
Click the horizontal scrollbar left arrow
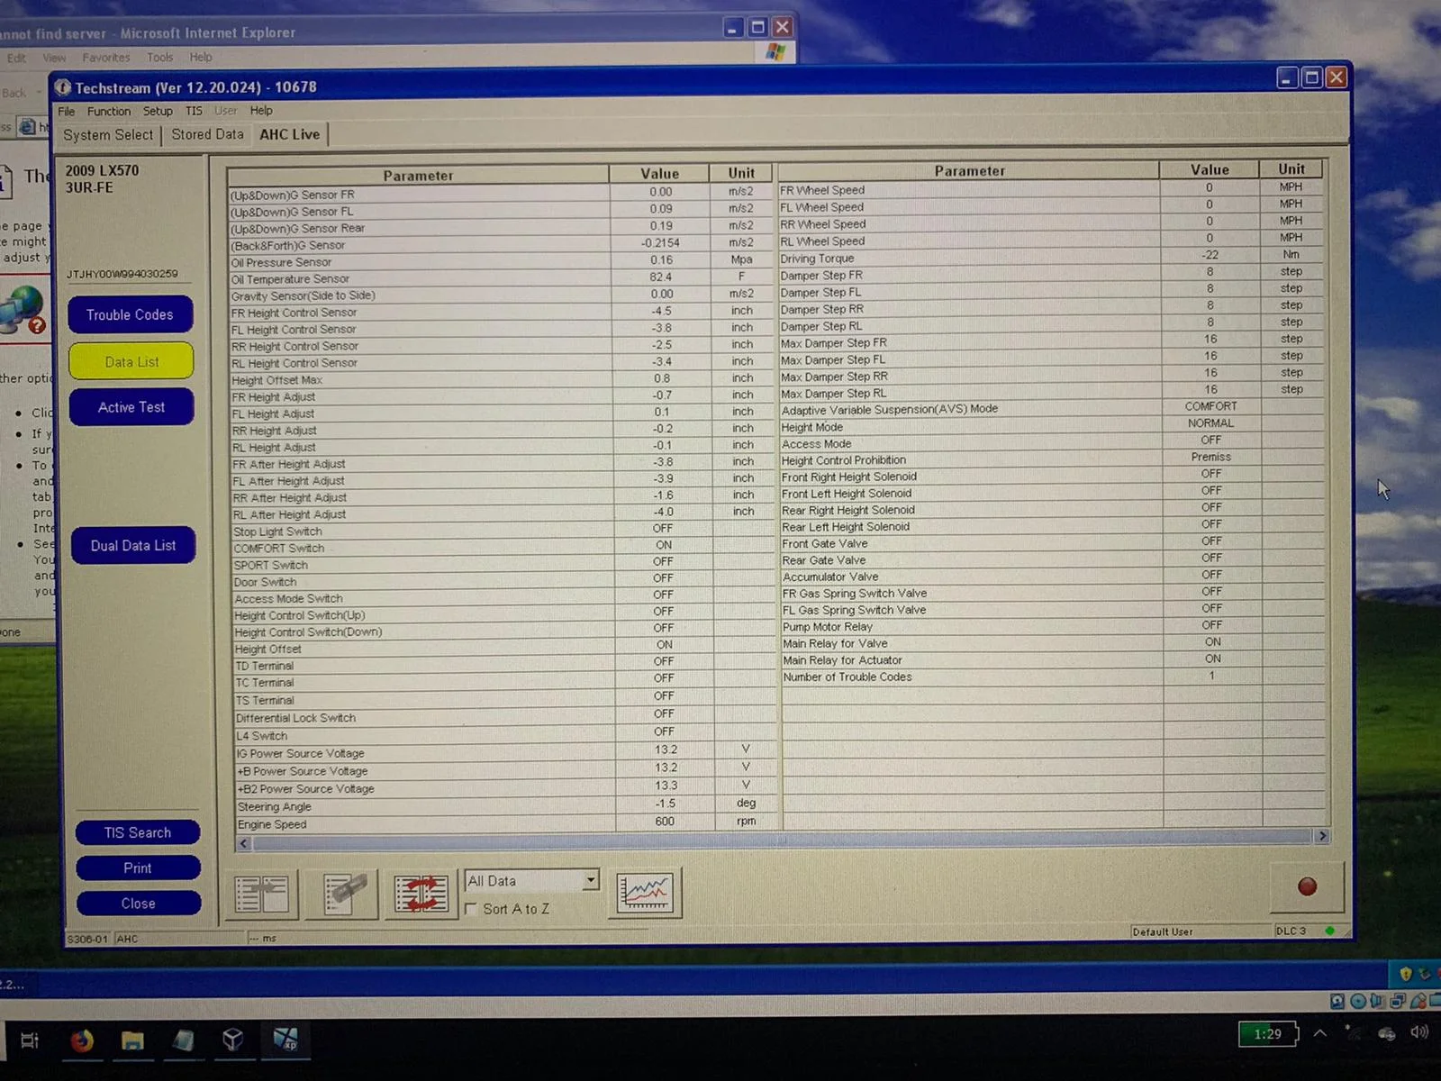coord(244,843)
